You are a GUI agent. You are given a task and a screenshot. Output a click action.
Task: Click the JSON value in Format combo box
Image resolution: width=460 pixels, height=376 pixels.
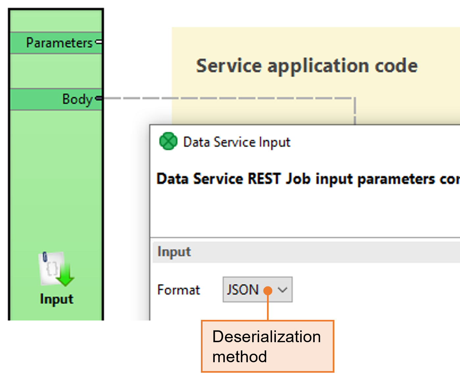[243, 290]
